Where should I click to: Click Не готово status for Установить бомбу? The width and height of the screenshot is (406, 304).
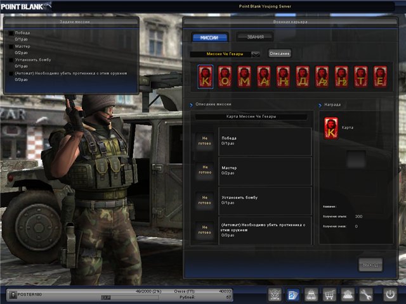tap(204, 200)
